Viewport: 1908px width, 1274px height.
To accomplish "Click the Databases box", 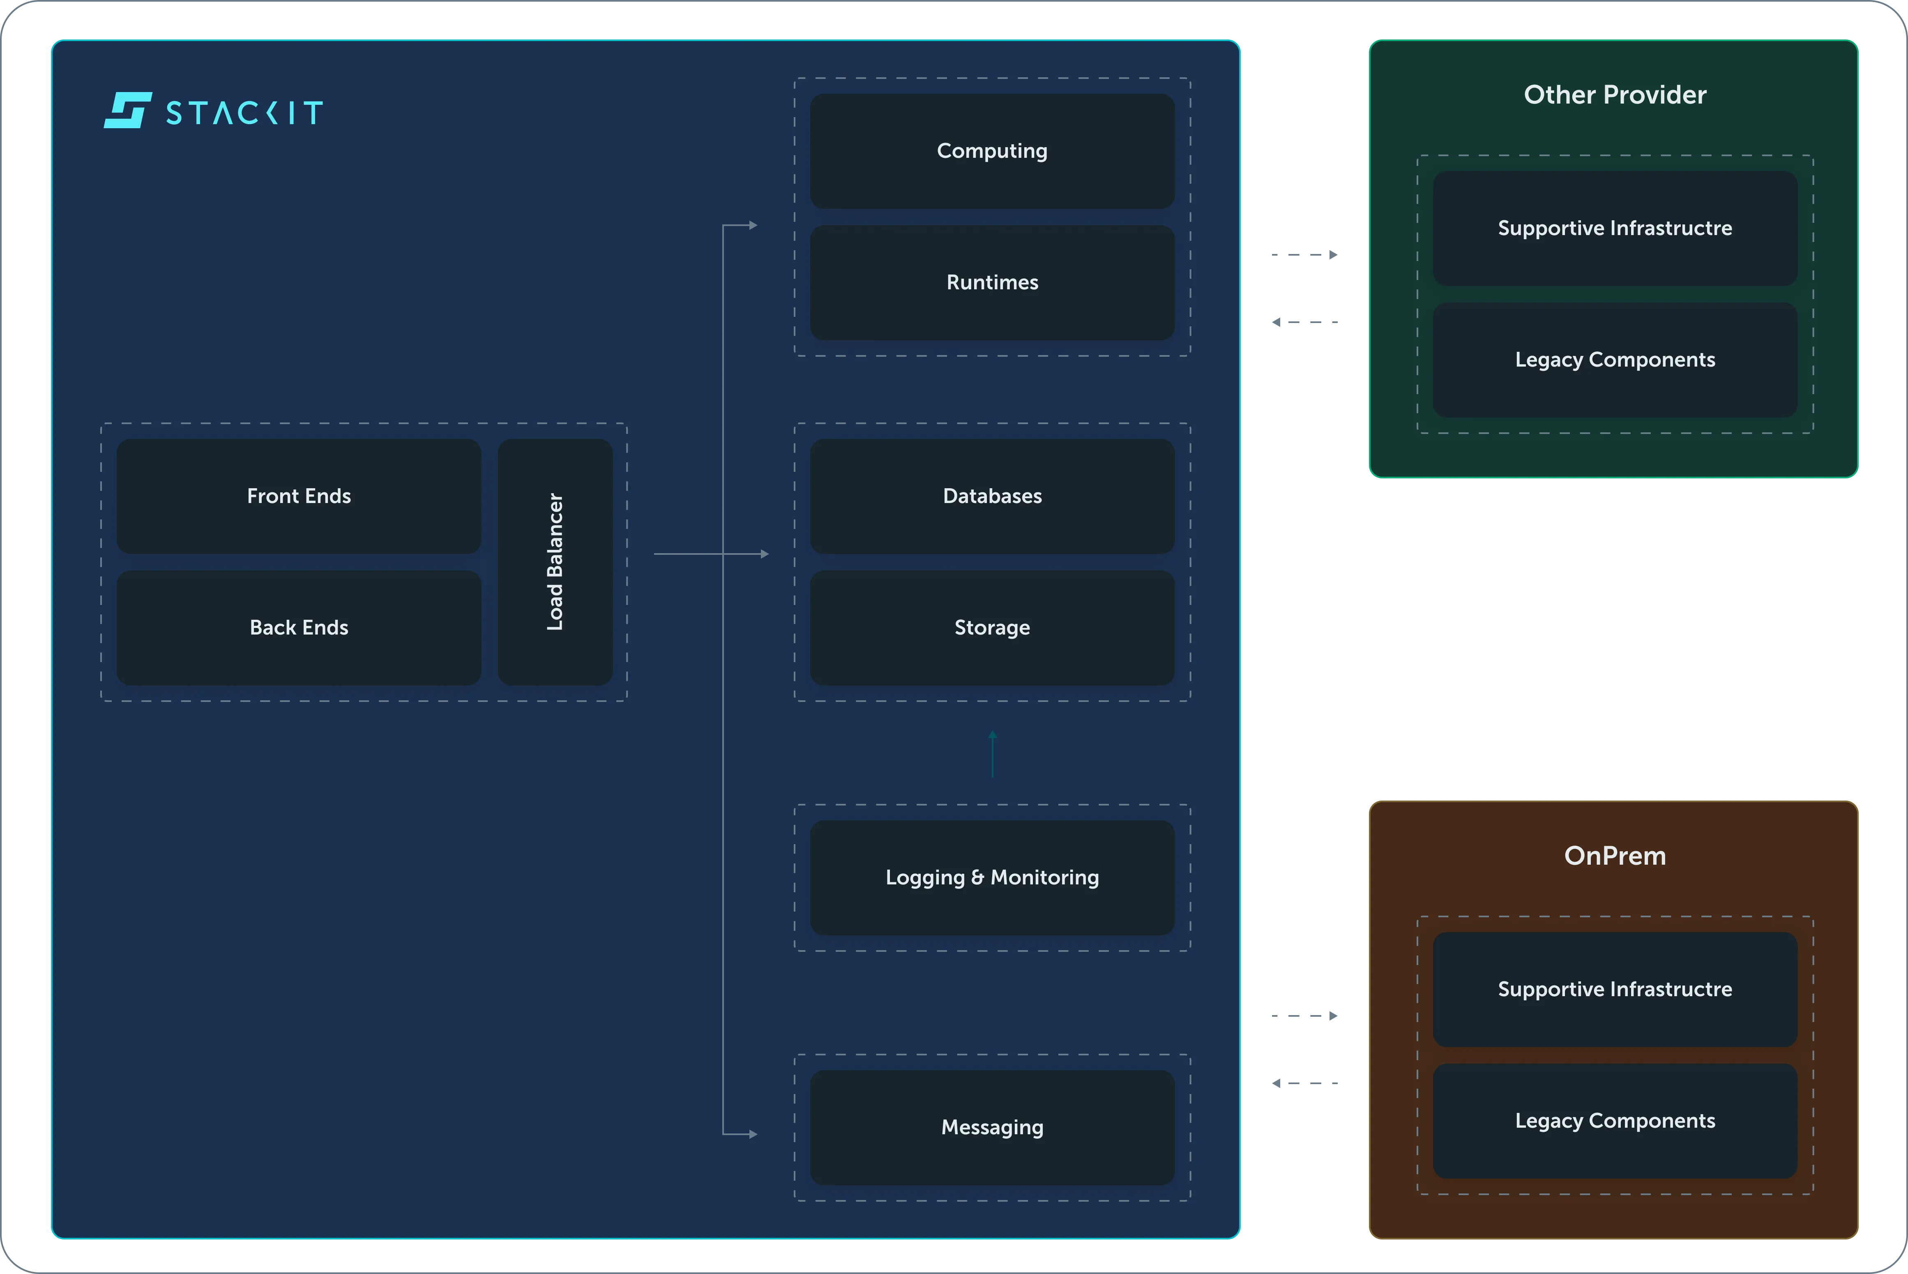I will coord(992,496).
